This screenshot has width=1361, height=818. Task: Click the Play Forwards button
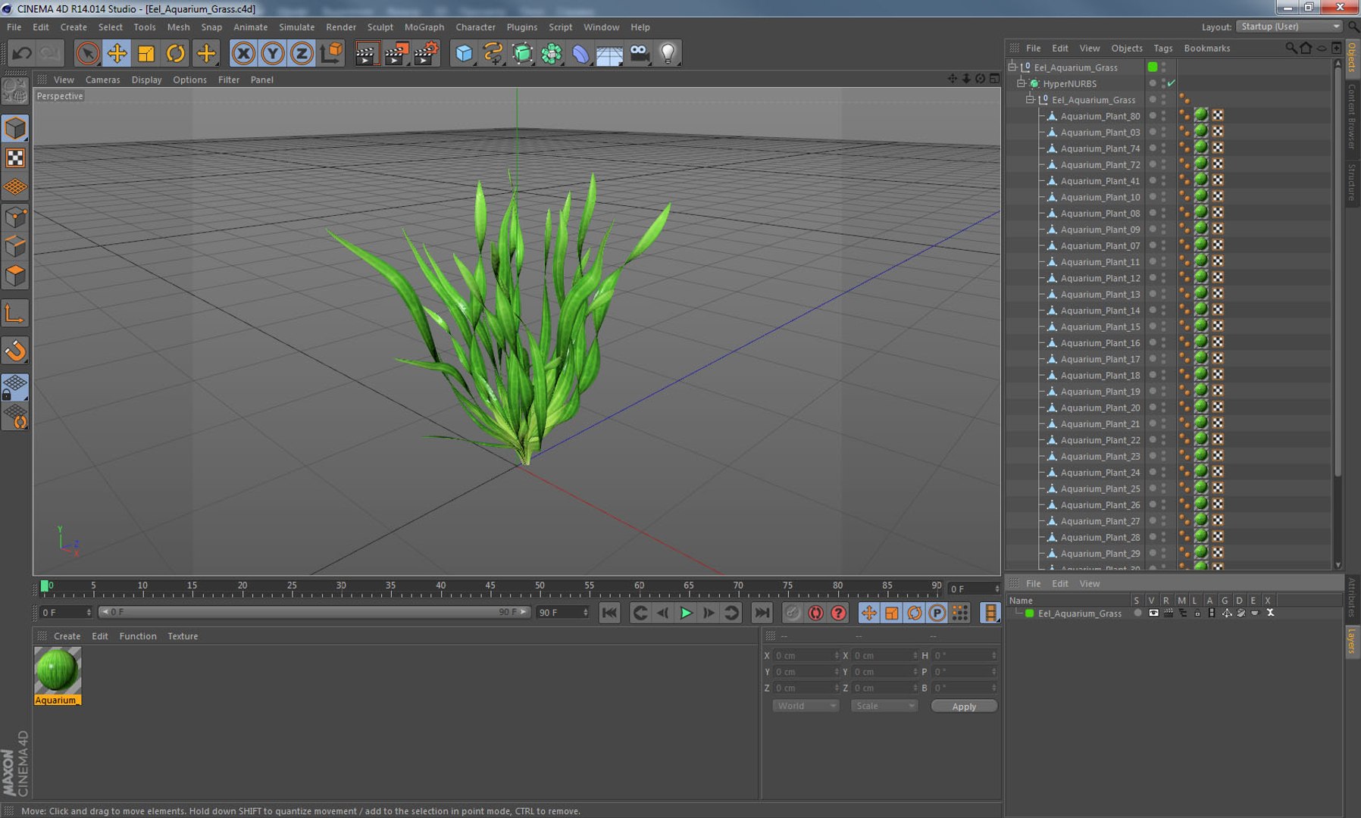pos(687,613)
